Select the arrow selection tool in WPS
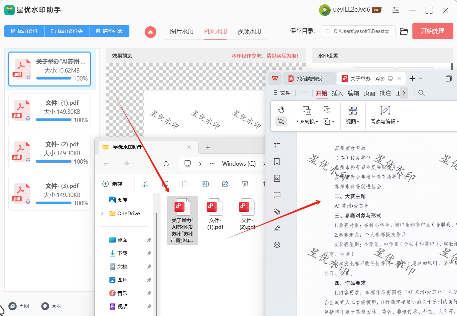This screenshot has width=457, height=316. [x=281, y=121]
